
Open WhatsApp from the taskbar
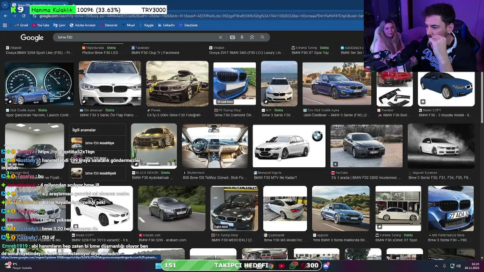click(293, 266)
